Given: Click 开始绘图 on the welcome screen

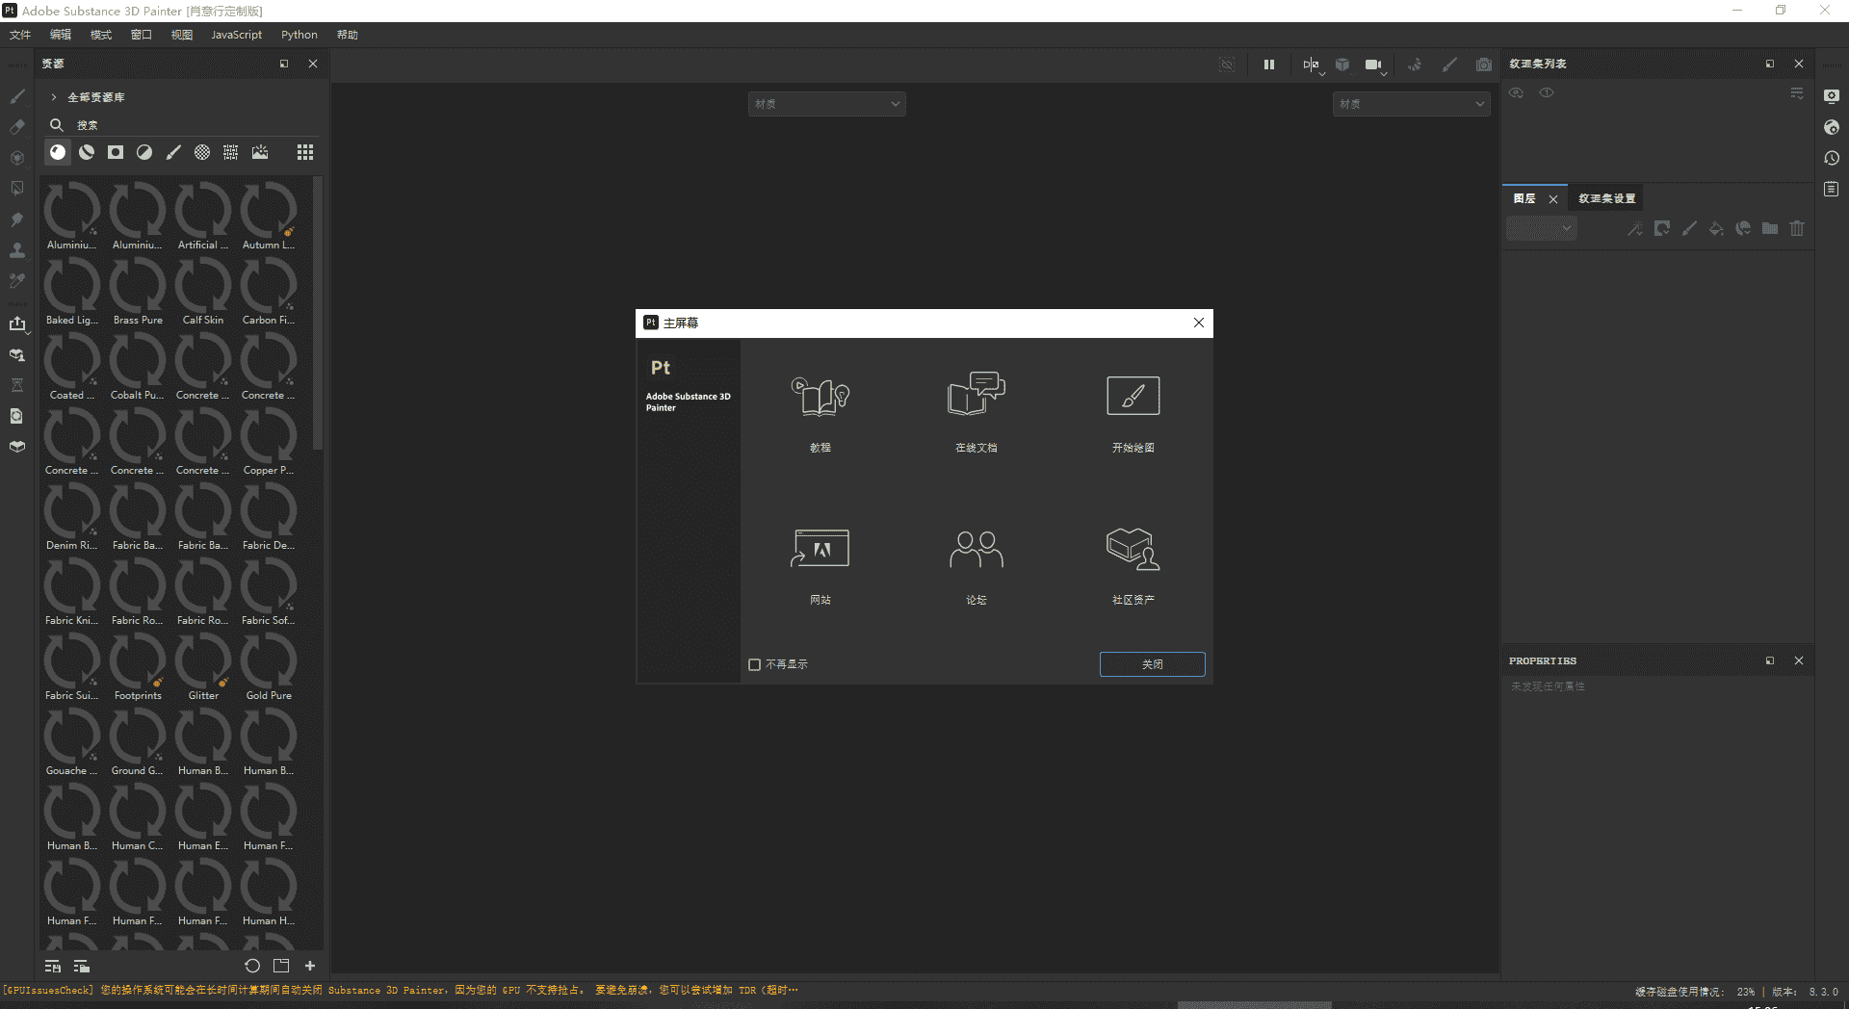Looking at the screenshot, I should 1133,409.
